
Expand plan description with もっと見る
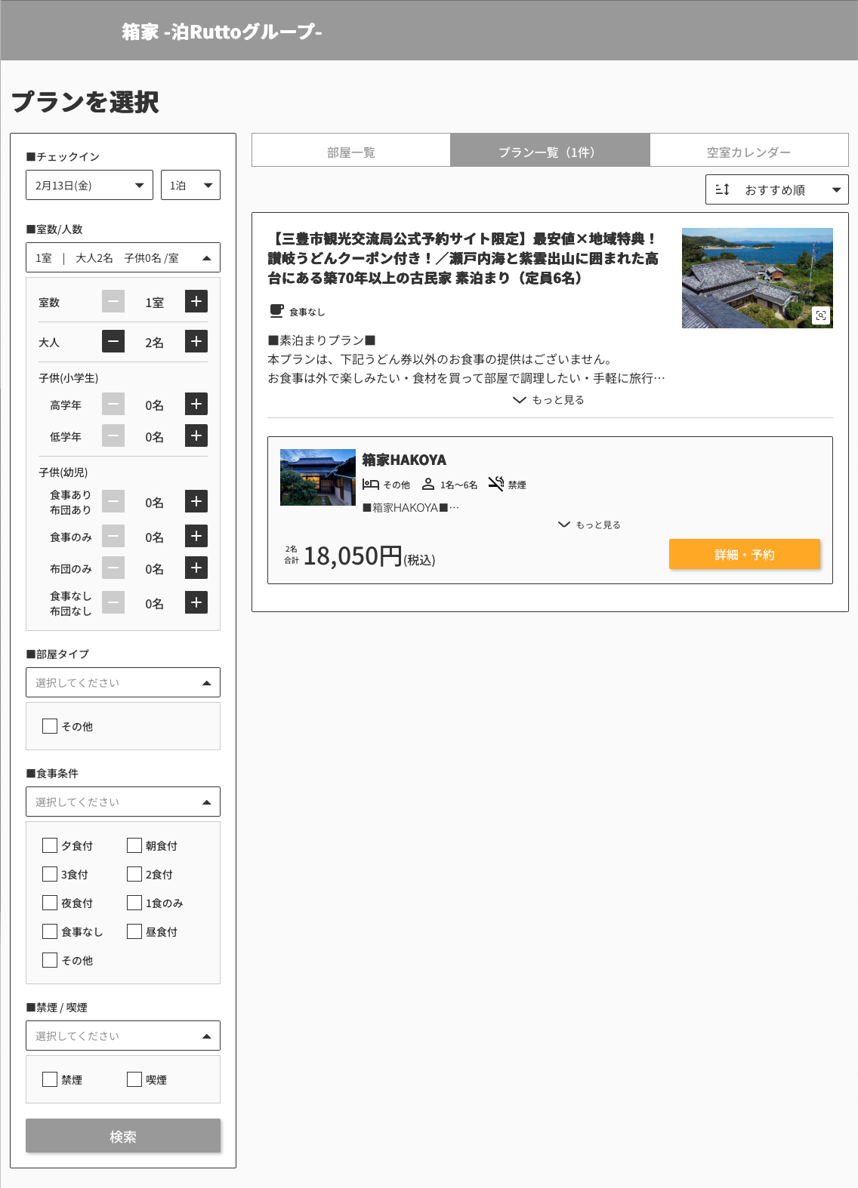tap(549, 400)
